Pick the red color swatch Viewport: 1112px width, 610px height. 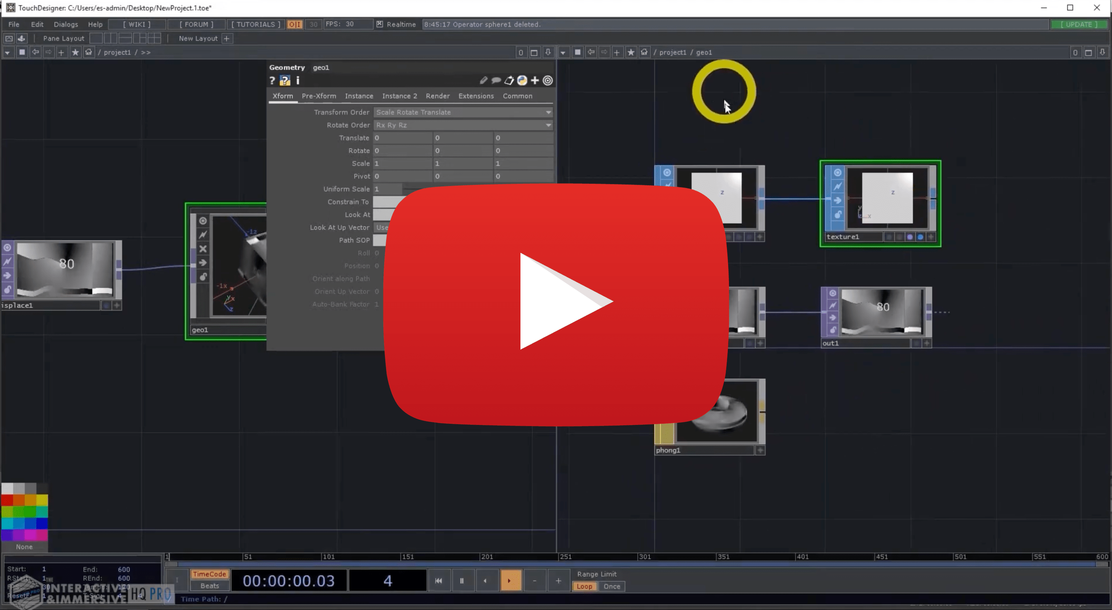pyautogui.click(x=7, y=500)
